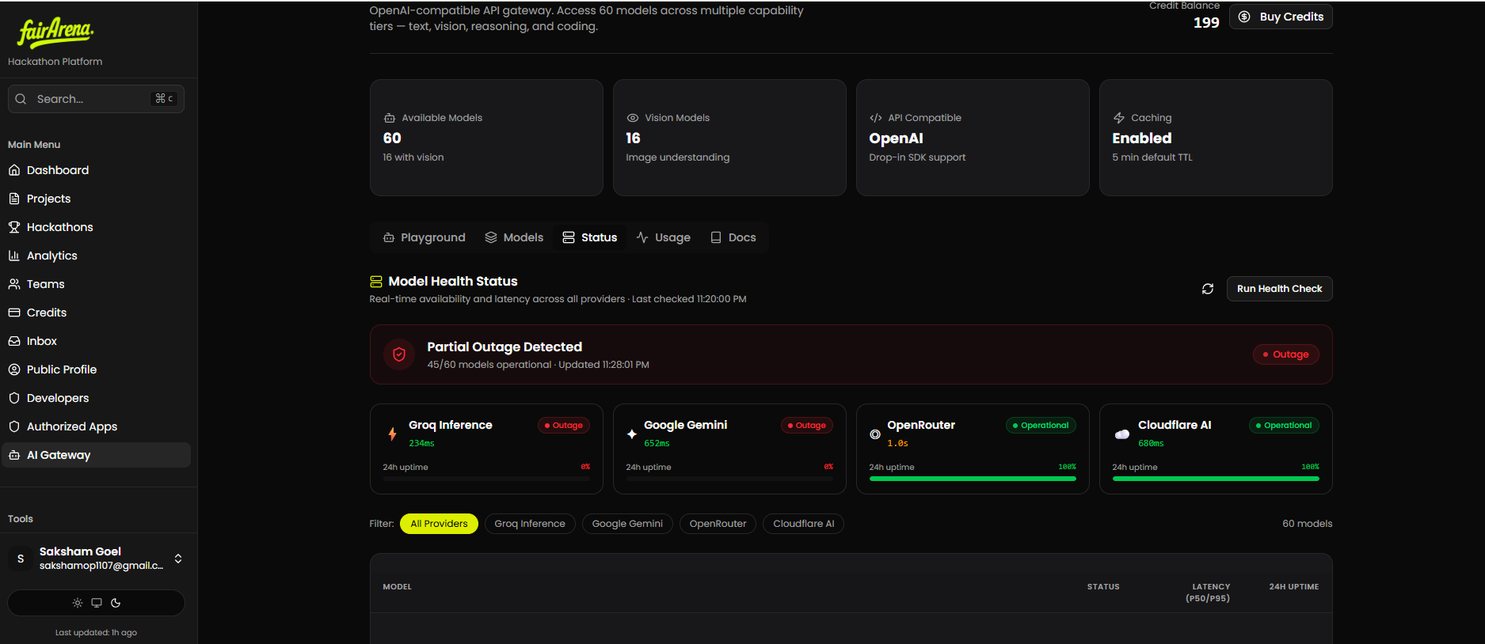Click the Groq Inference lightning bolt icon
Screen dimensions: 1485x644
392,434
